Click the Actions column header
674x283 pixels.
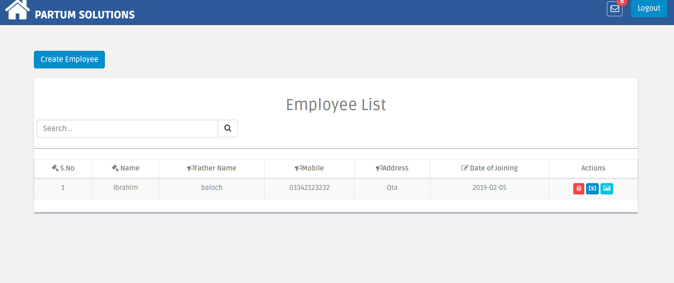(593, 168)
